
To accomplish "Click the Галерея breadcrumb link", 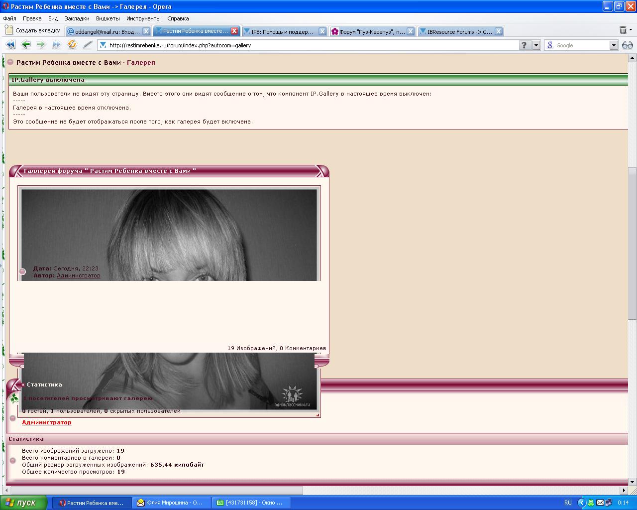I will [141, 62].
